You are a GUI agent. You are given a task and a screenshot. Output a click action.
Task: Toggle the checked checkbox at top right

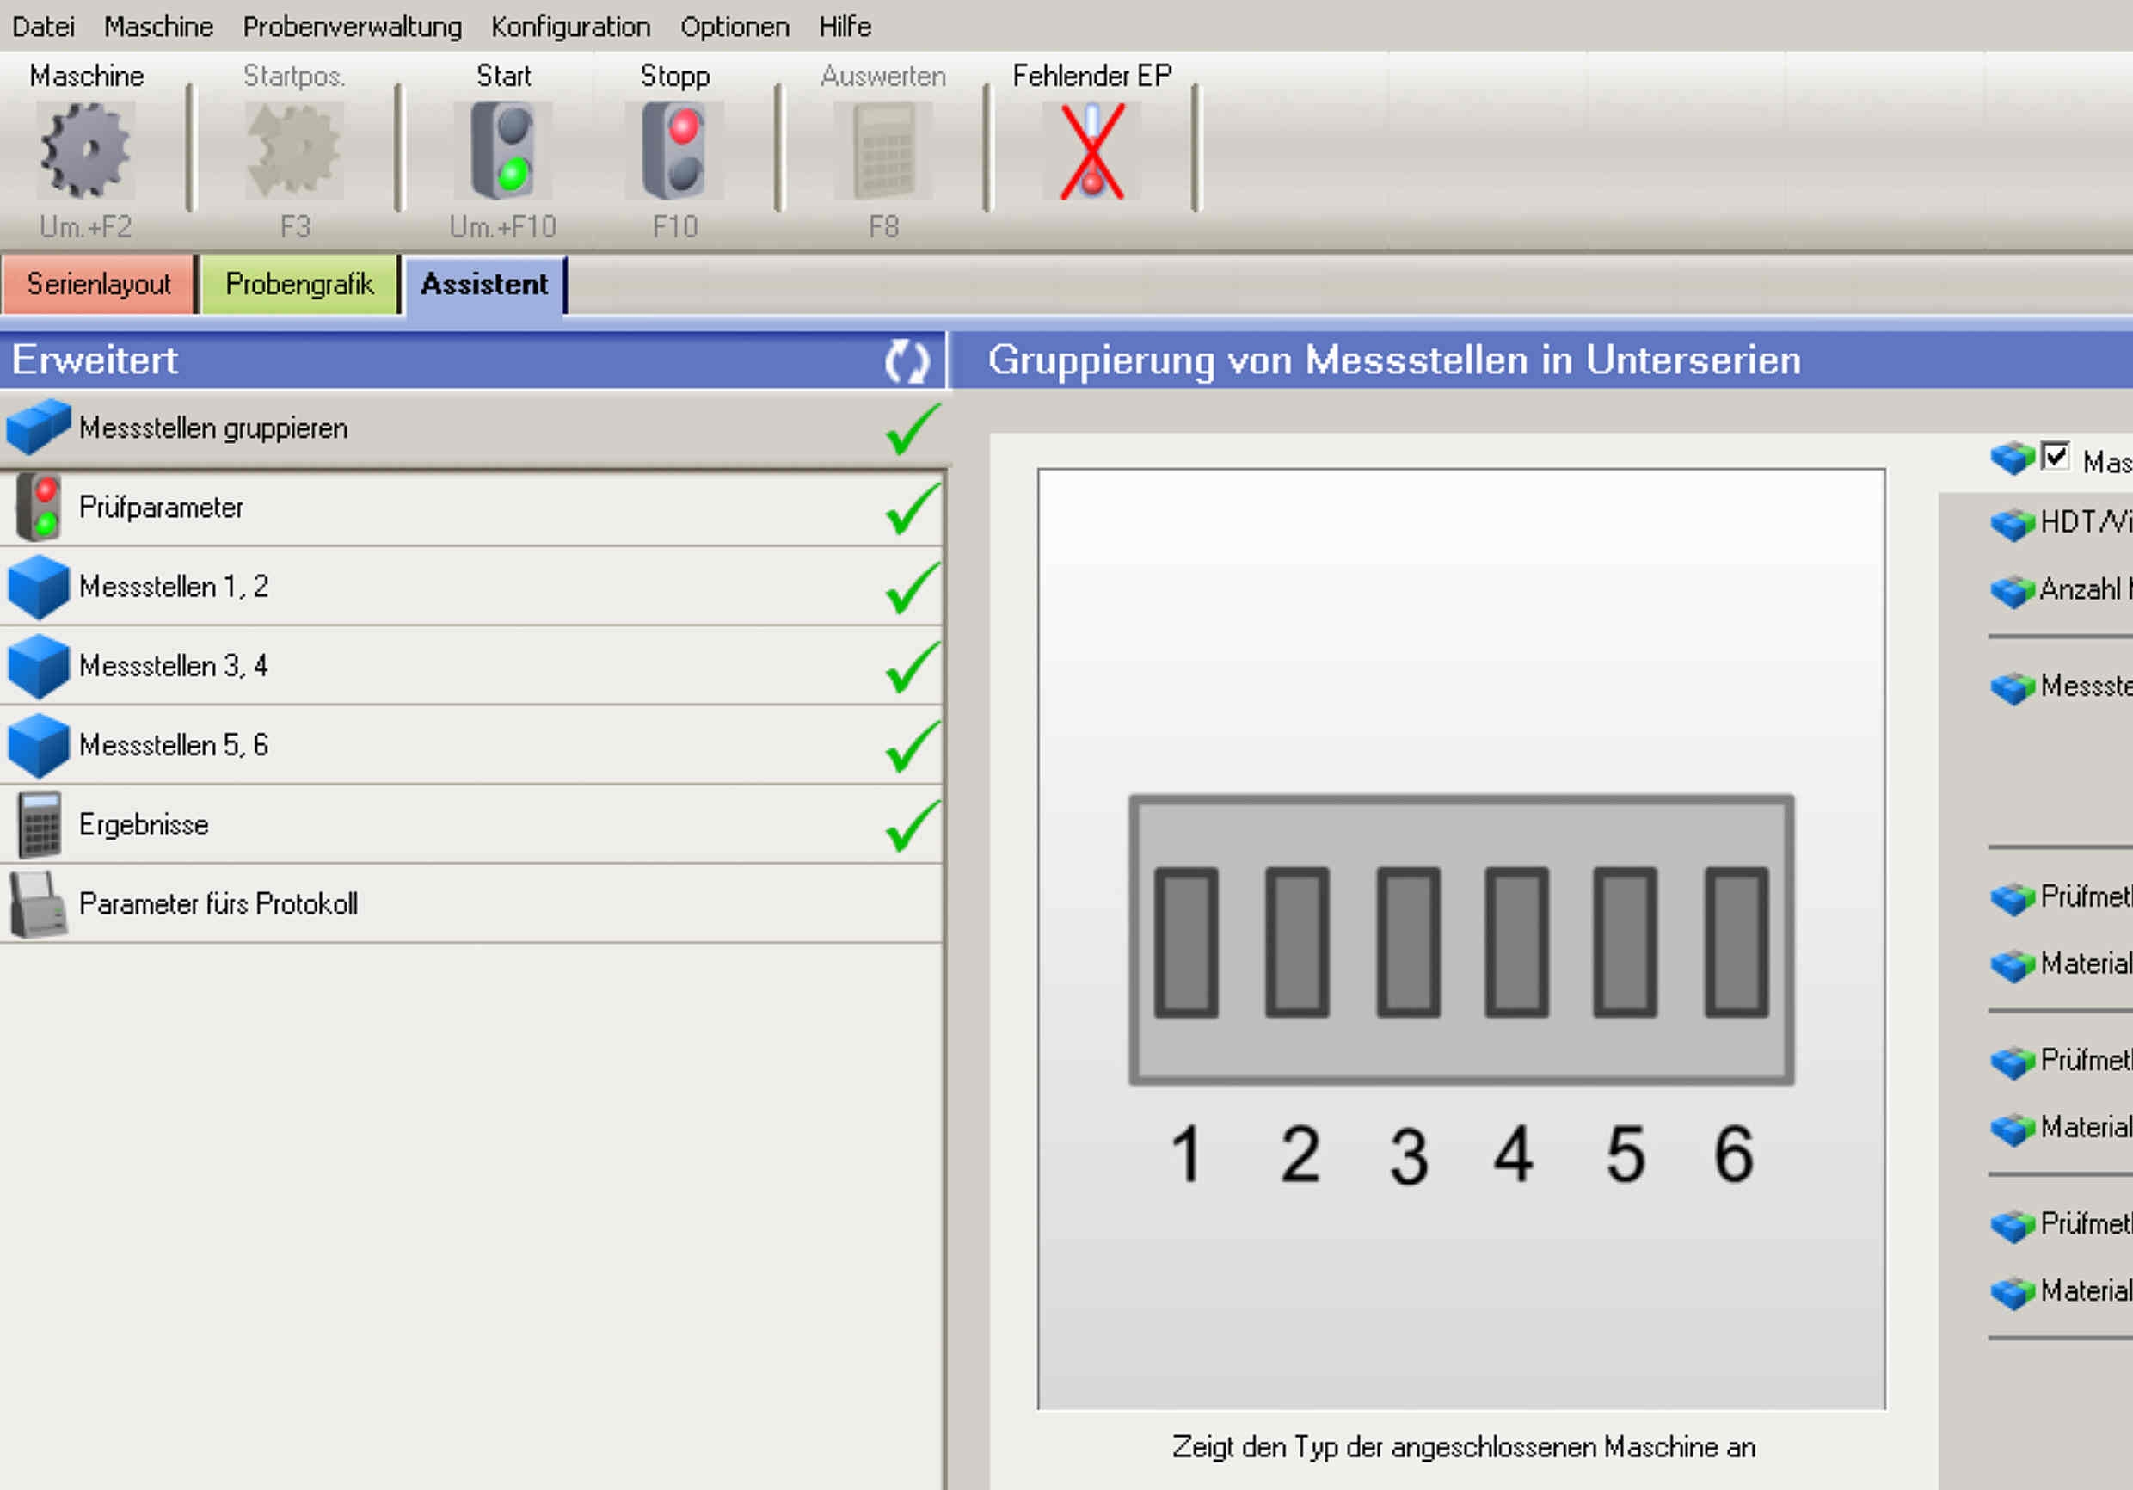2054,457
